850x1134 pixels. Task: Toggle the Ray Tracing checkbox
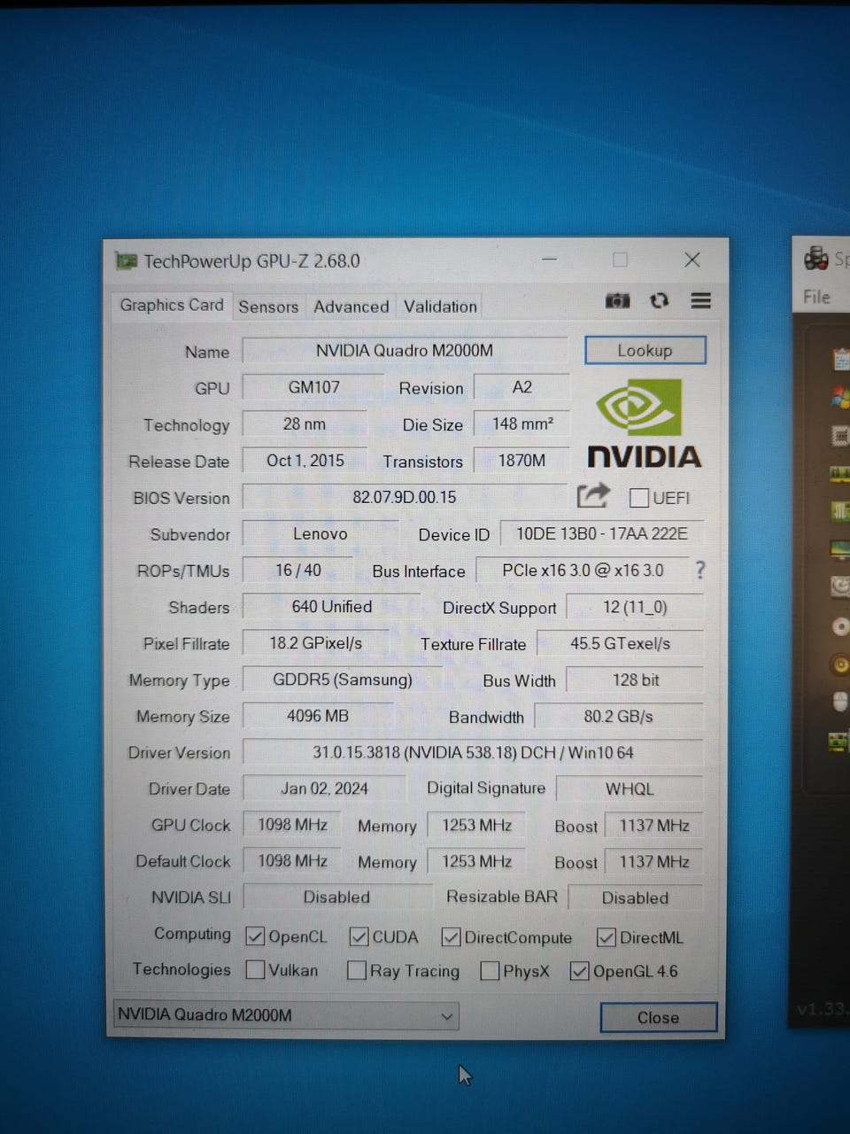(x=357, y=970)
